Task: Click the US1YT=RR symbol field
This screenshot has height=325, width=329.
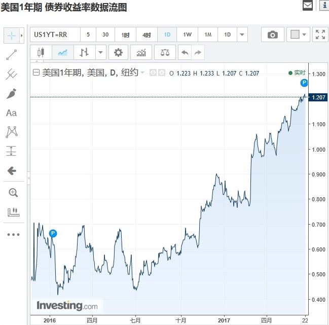Action: pyautogui.click(x=55, y=34)
